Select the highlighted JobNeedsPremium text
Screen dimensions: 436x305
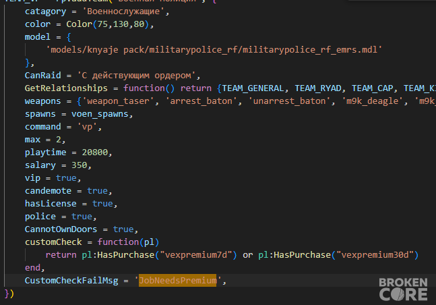(x=177, y=280)
